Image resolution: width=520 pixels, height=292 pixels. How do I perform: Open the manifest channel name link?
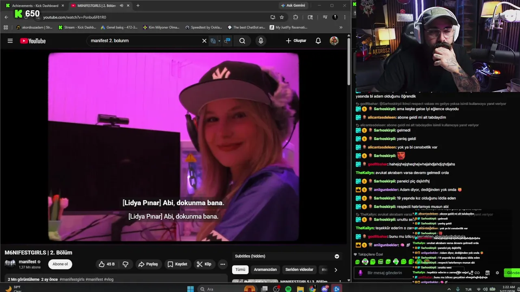pyautogui.click(x=28, y=262)
